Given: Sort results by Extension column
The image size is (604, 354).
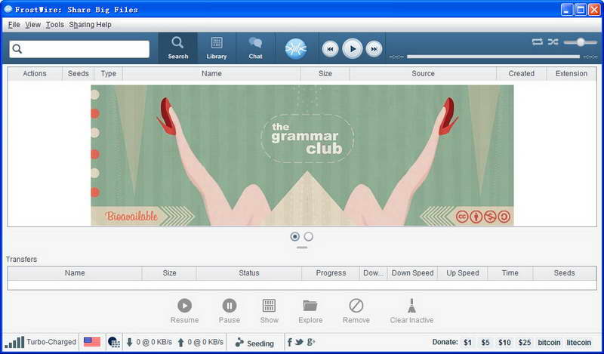Looking at the screenshot, I should [x=572, y=73].
